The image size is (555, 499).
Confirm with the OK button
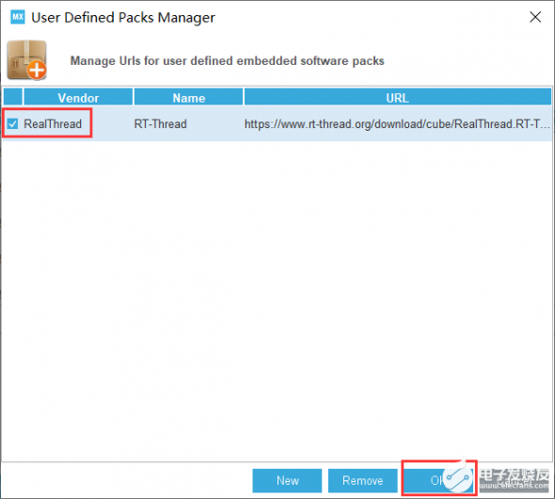pos(438,480)
